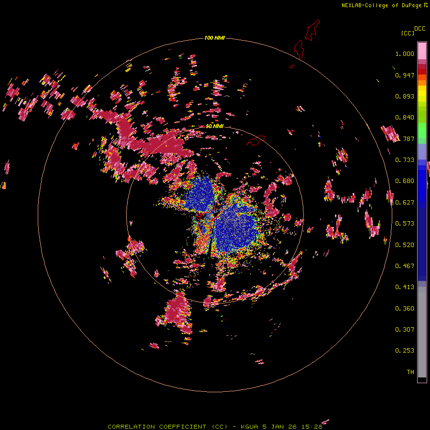
Task: Pick the red band of the colorbar
Action: [x=422, y=71]
